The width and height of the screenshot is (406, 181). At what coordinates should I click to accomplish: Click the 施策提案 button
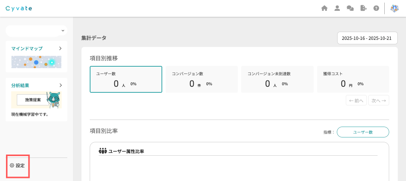(x=33, y=100)
